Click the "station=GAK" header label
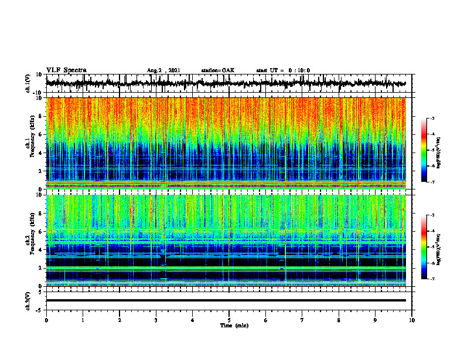The image size is (464, 359). [x=218, y=70]
